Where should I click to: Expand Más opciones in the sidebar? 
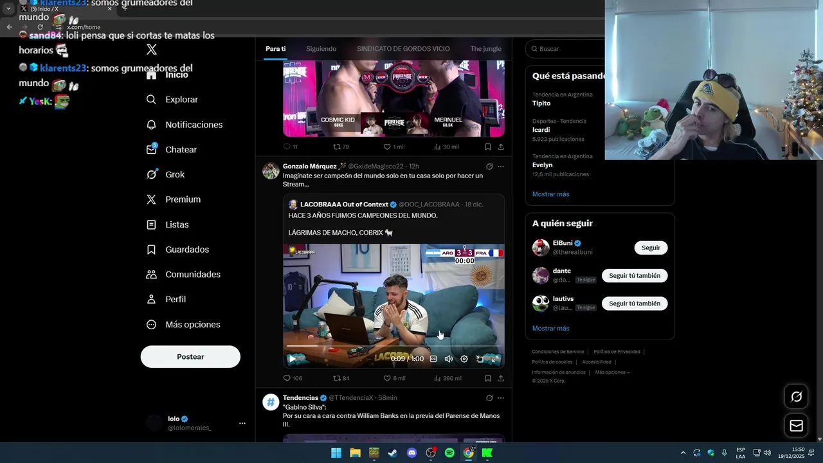(x=183, y=325)
